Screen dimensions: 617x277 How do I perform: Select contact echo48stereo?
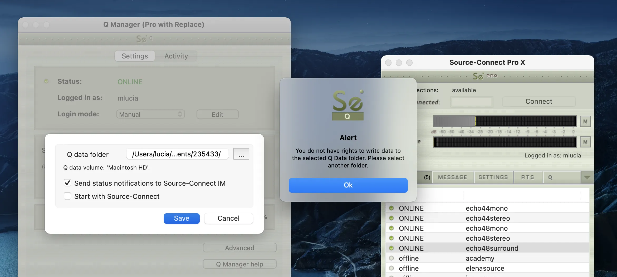487,238
